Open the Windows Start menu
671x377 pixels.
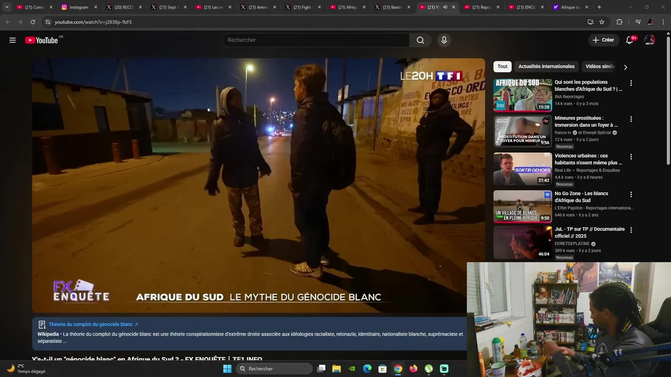pos(227,369)
